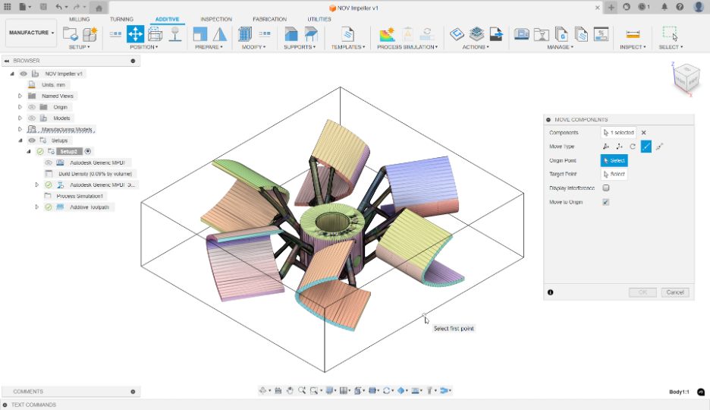Enable the Display Interference checkbox
710x410 pixels.
[605, 188]
